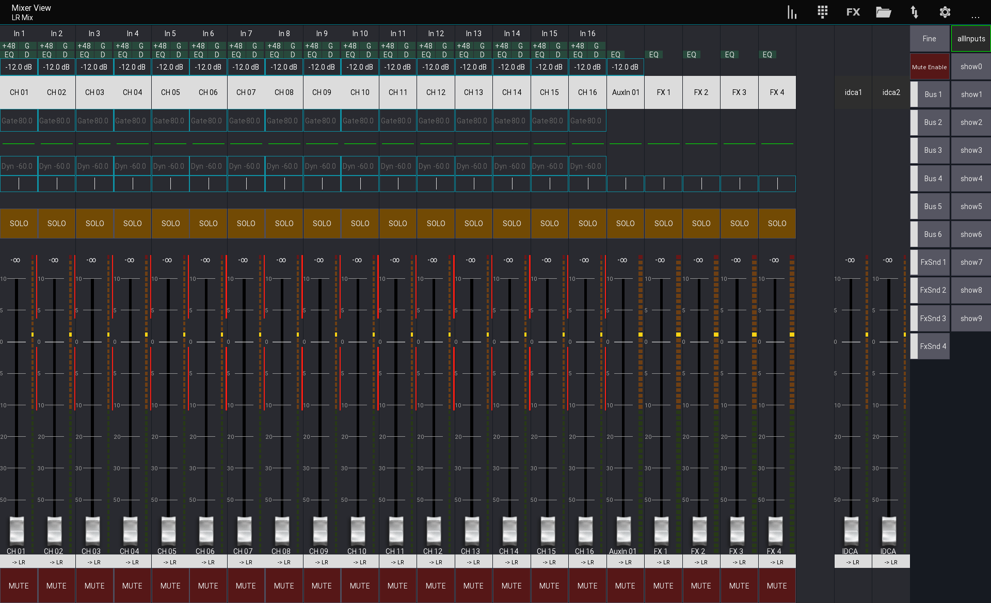Open the idca1 strip label
The image size is (991, 603).
[853, 92]
